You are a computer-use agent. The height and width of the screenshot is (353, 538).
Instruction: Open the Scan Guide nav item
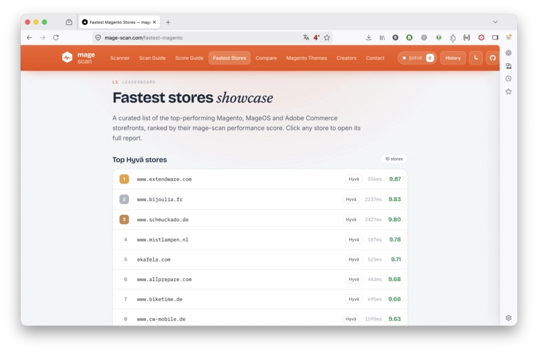point(152,58)
